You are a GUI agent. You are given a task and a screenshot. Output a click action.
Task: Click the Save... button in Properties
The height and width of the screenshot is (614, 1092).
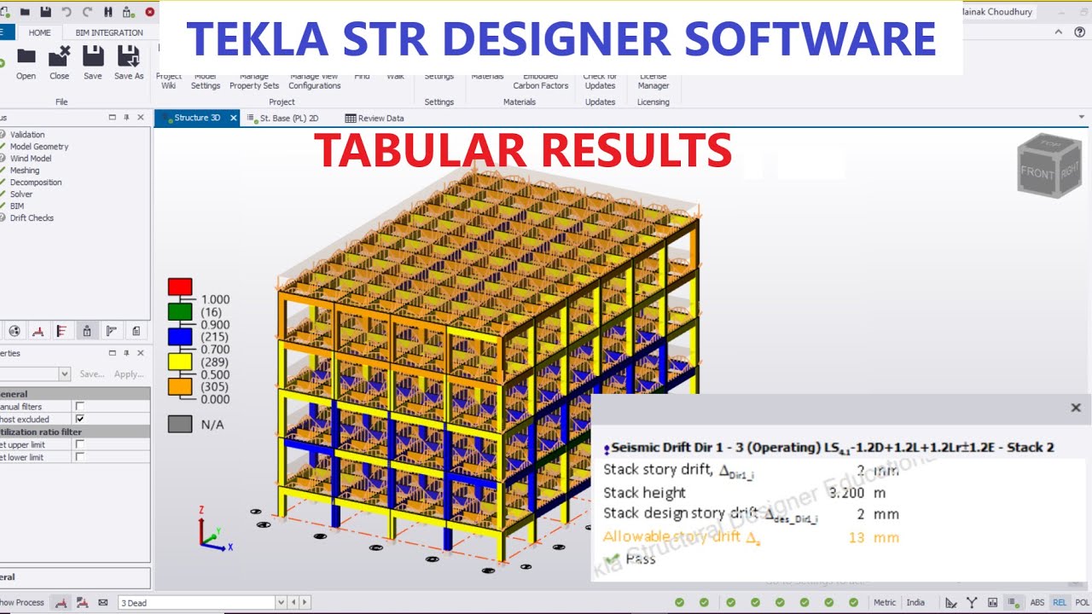(x=92, y=374)
